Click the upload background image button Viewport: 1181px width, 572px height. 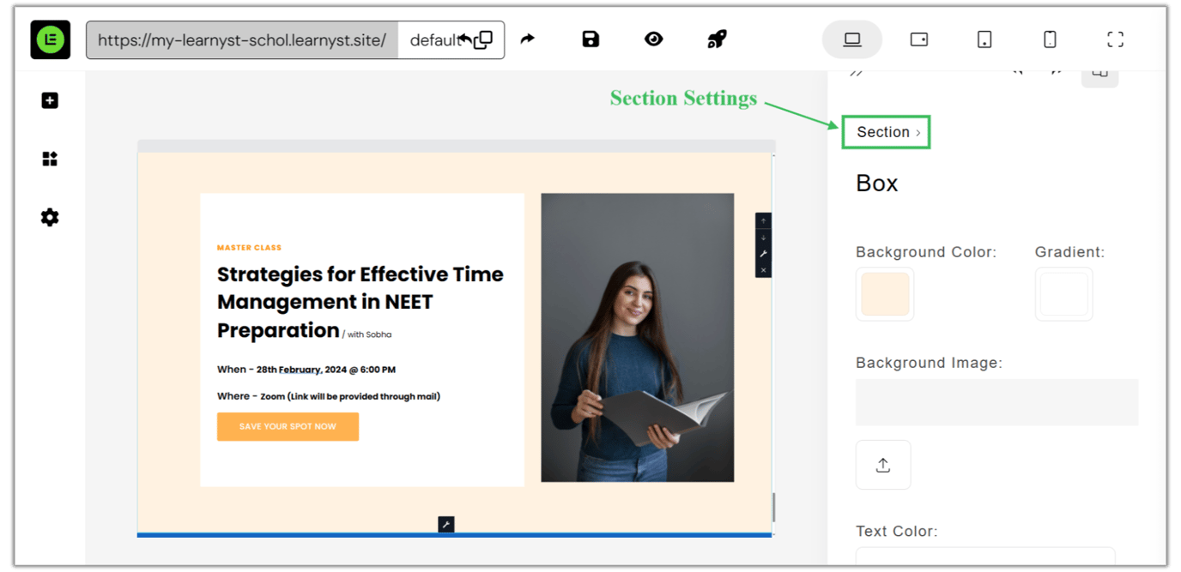[882, 465]
